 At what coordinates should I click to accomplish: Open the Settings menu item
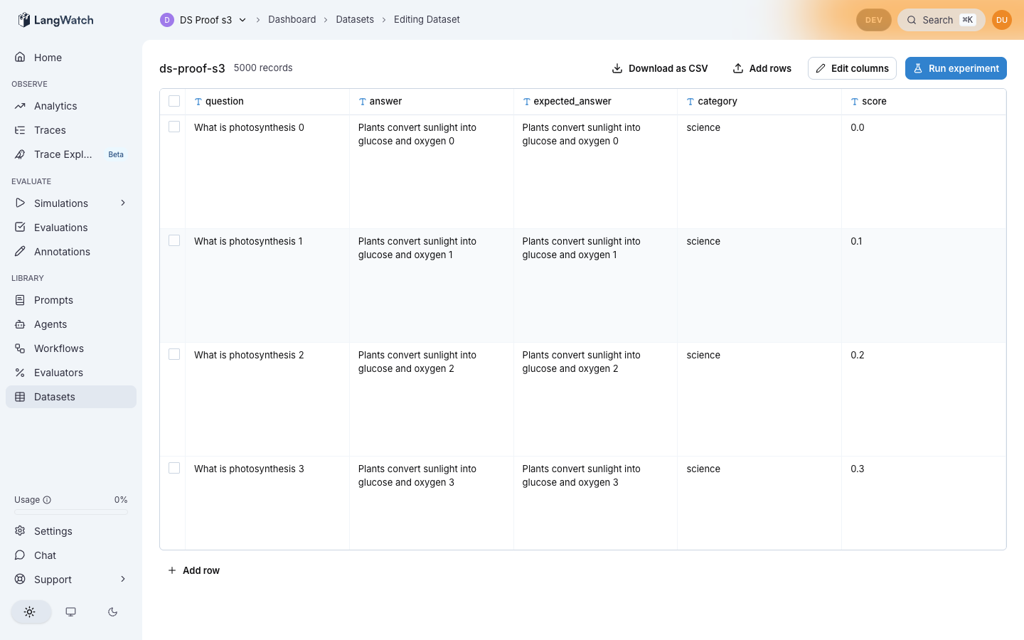pyautogui.click(x=71, y=531)
